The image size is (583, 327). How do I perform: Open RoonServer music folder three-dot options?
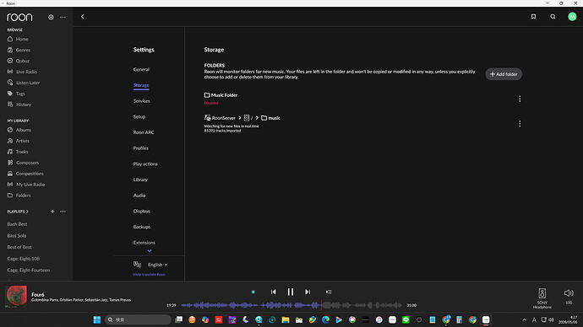click(520, 124)
